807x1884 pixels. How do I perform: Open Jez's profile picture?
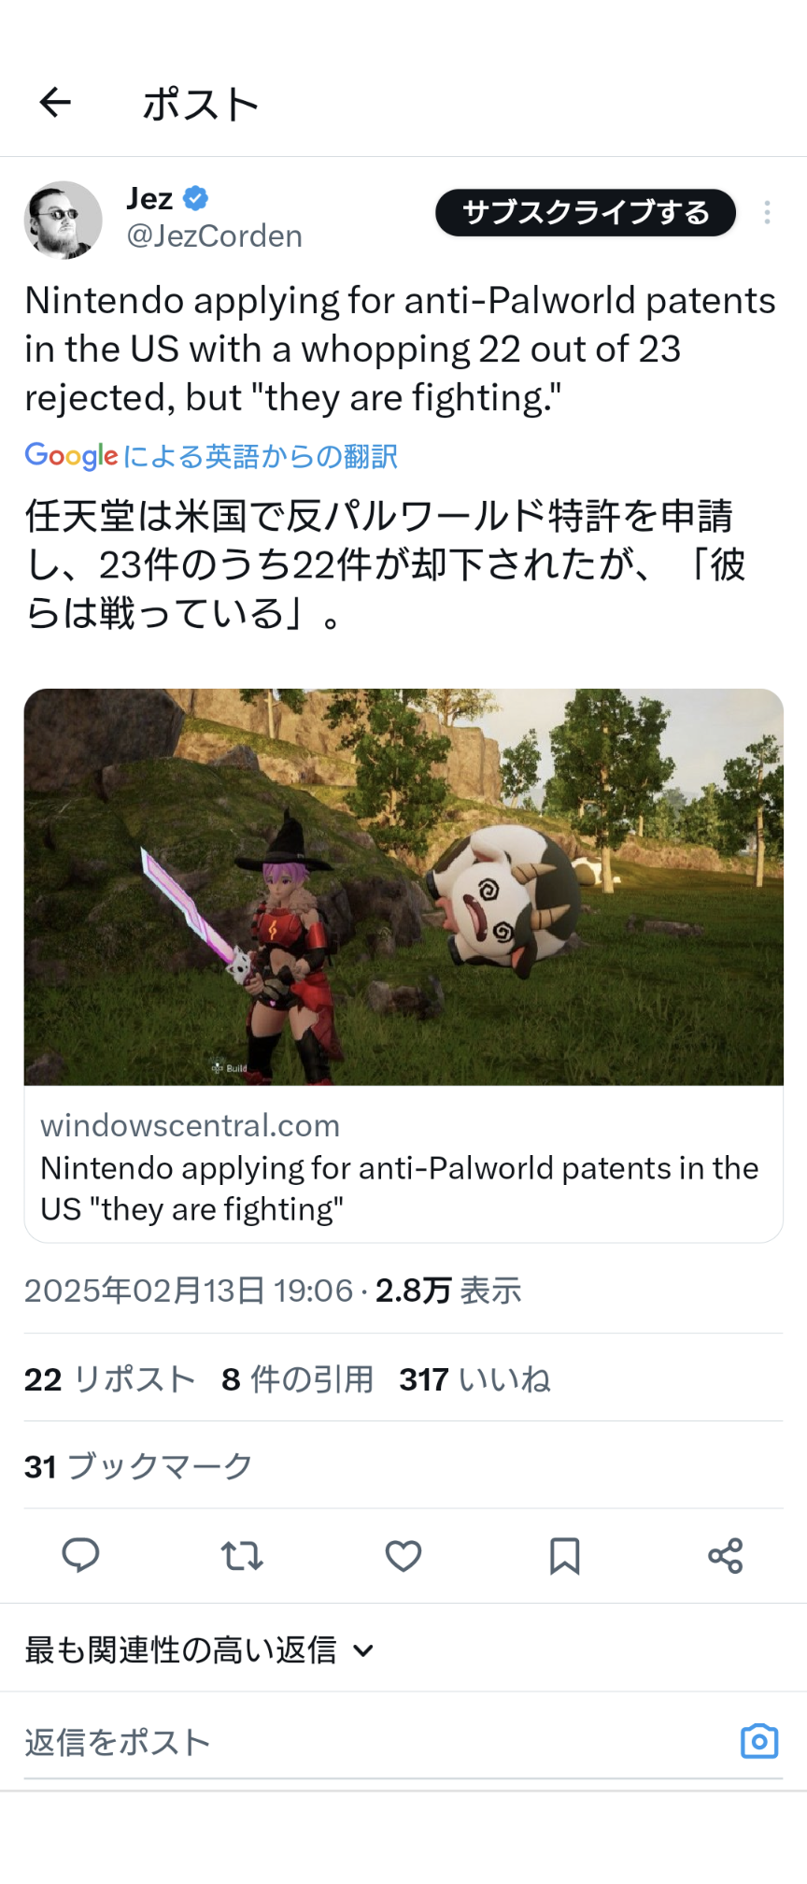(63, 220)
